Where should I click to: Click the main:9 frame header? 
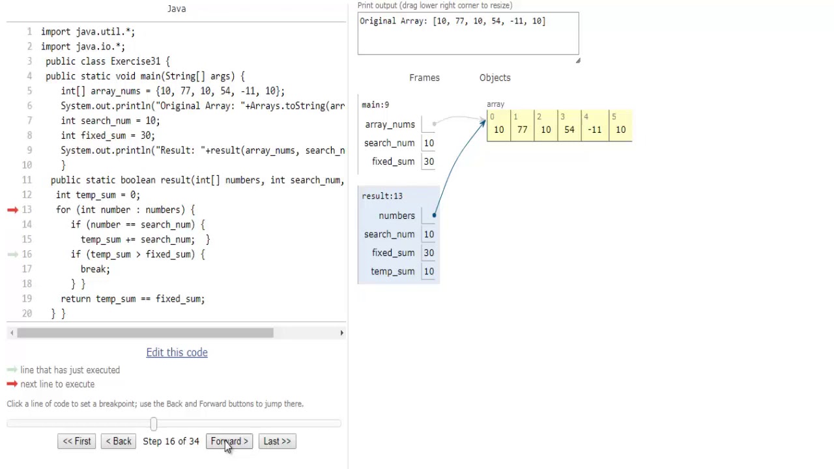375,105
